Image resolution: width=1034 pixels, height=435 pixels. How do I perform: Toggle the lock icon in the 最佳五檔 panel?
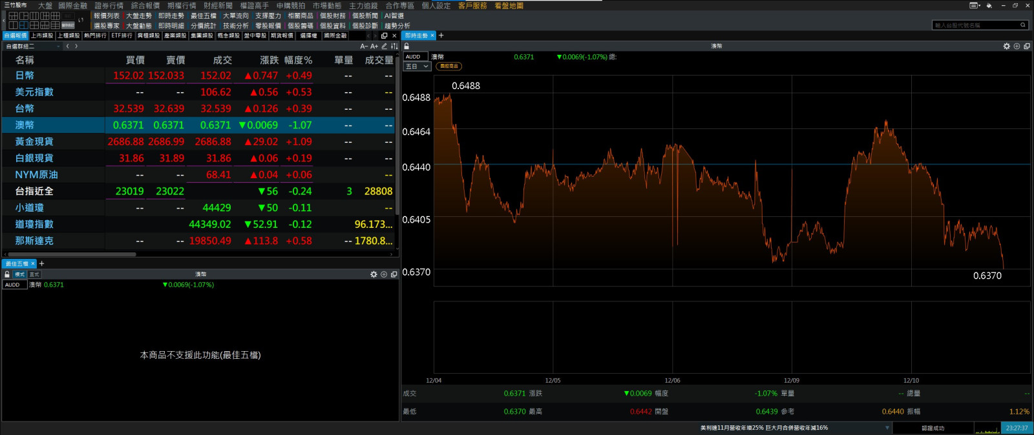(x=7, y=274)
